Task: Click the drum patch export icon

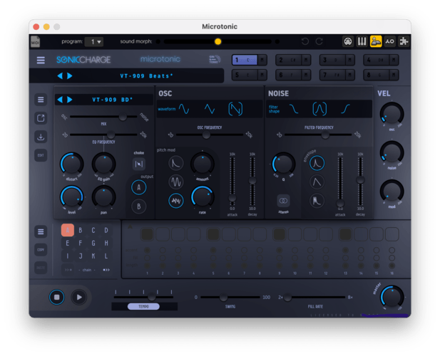Action: click(41, 118)
